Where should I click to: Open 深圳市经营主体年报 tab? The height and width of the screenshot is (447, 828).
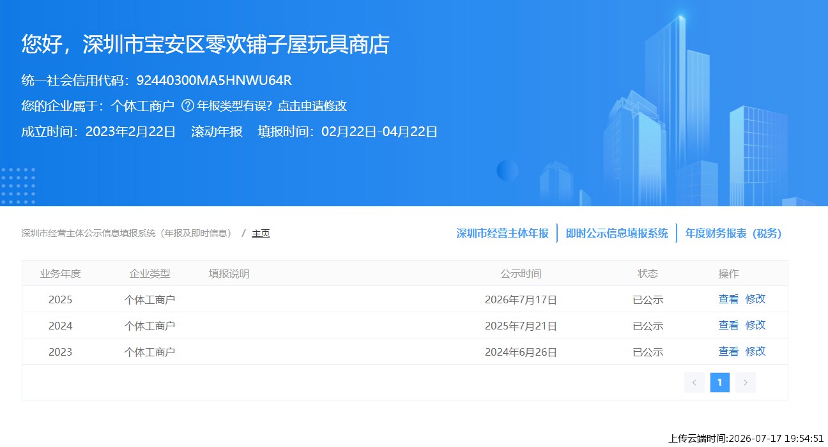tap(502, 234)
